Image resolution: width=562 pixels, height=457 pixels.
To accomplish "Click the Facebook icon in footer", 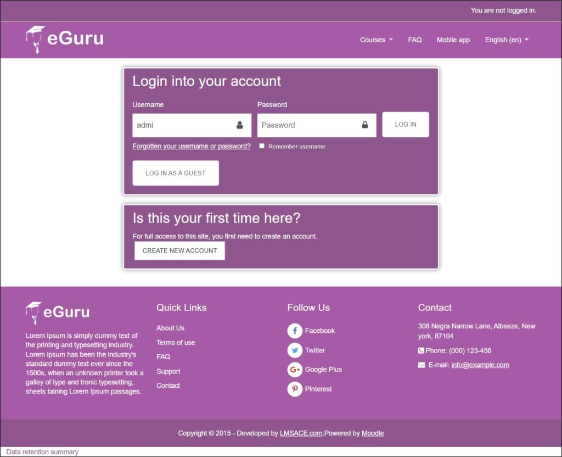I will tap(295, 331).
